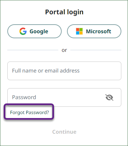Focus the Full name or email address field

[x=64, y=71]
